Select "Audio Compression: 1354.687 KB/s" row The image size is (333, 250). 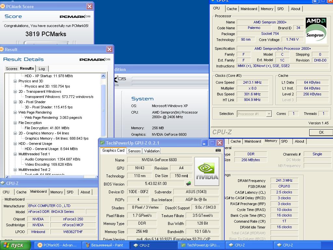coord(53,159)
